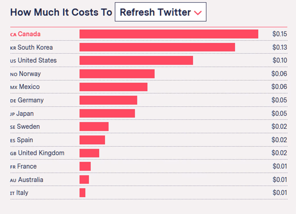Viewport: 296px width, 214px height.
Task: Click the France country label
Action: (x=23, y=166)
